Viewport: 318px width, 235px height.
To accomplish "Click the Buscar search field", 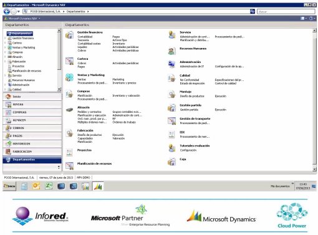I will pyautogui.click(x=286, y=12).
